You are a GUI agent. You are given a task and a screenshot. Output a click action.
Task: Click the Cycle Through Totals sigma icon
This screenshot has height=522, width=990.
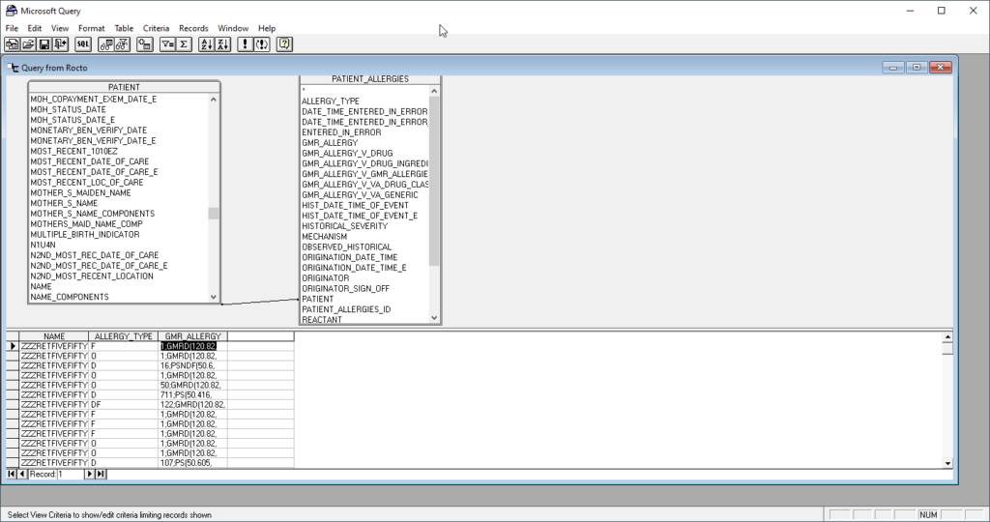(184, 44)
